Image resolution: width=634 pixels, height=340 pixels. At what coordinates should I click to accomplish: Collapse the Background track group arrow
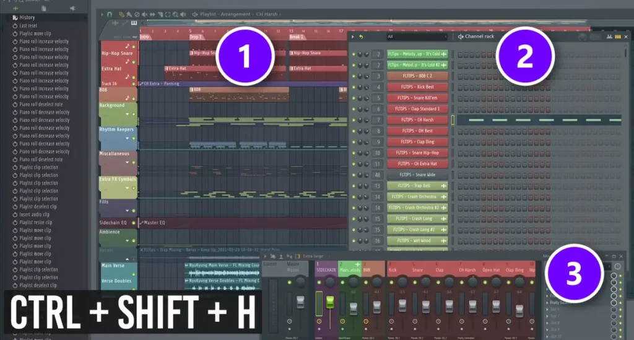pyautogui.click(x=128, y=114)
